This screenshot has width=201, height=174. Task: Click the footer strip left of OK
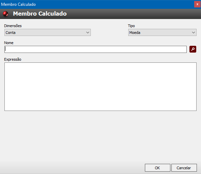[72, 168]
